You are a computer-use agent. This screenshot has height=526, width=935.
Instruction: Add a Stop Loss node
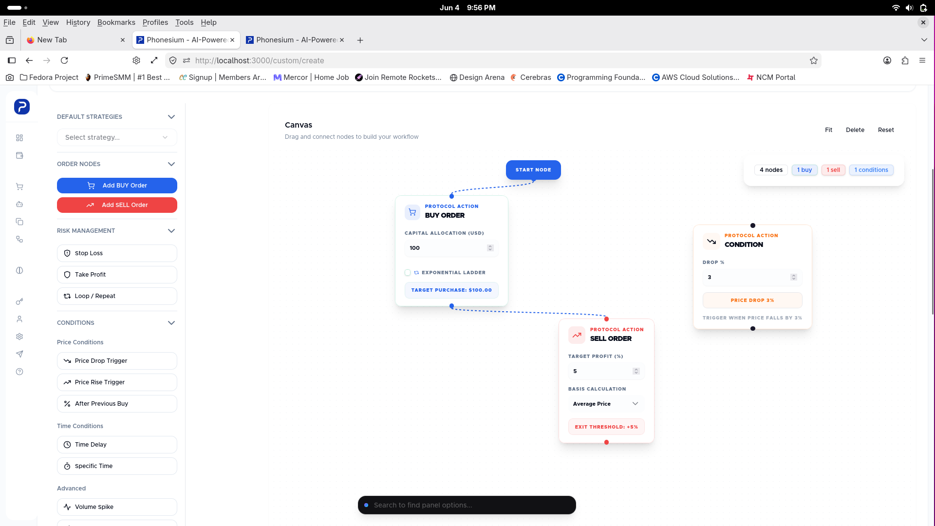coord(117,253)
